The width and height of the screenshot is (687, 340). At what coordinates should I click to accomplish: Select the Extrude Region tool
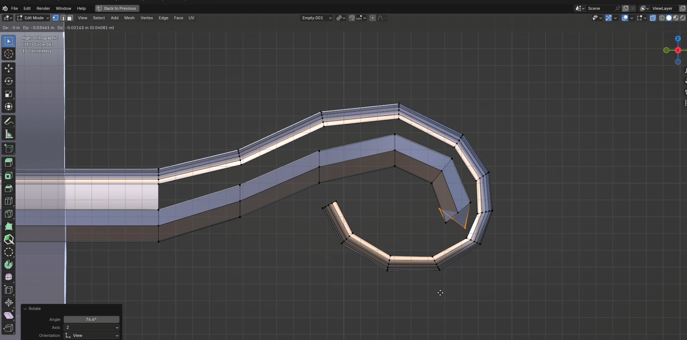tap(9, 163)
